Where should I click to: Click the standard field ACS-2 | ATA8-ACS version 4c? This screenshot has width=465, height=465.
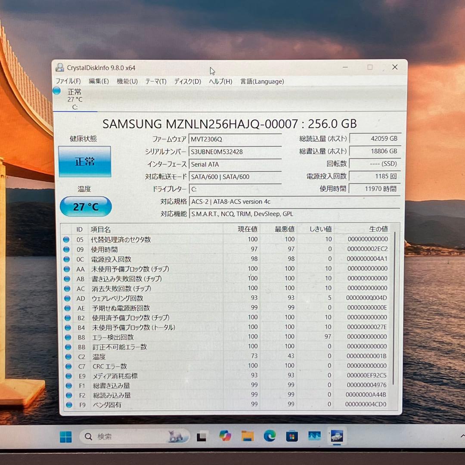(x=294, y=201)
